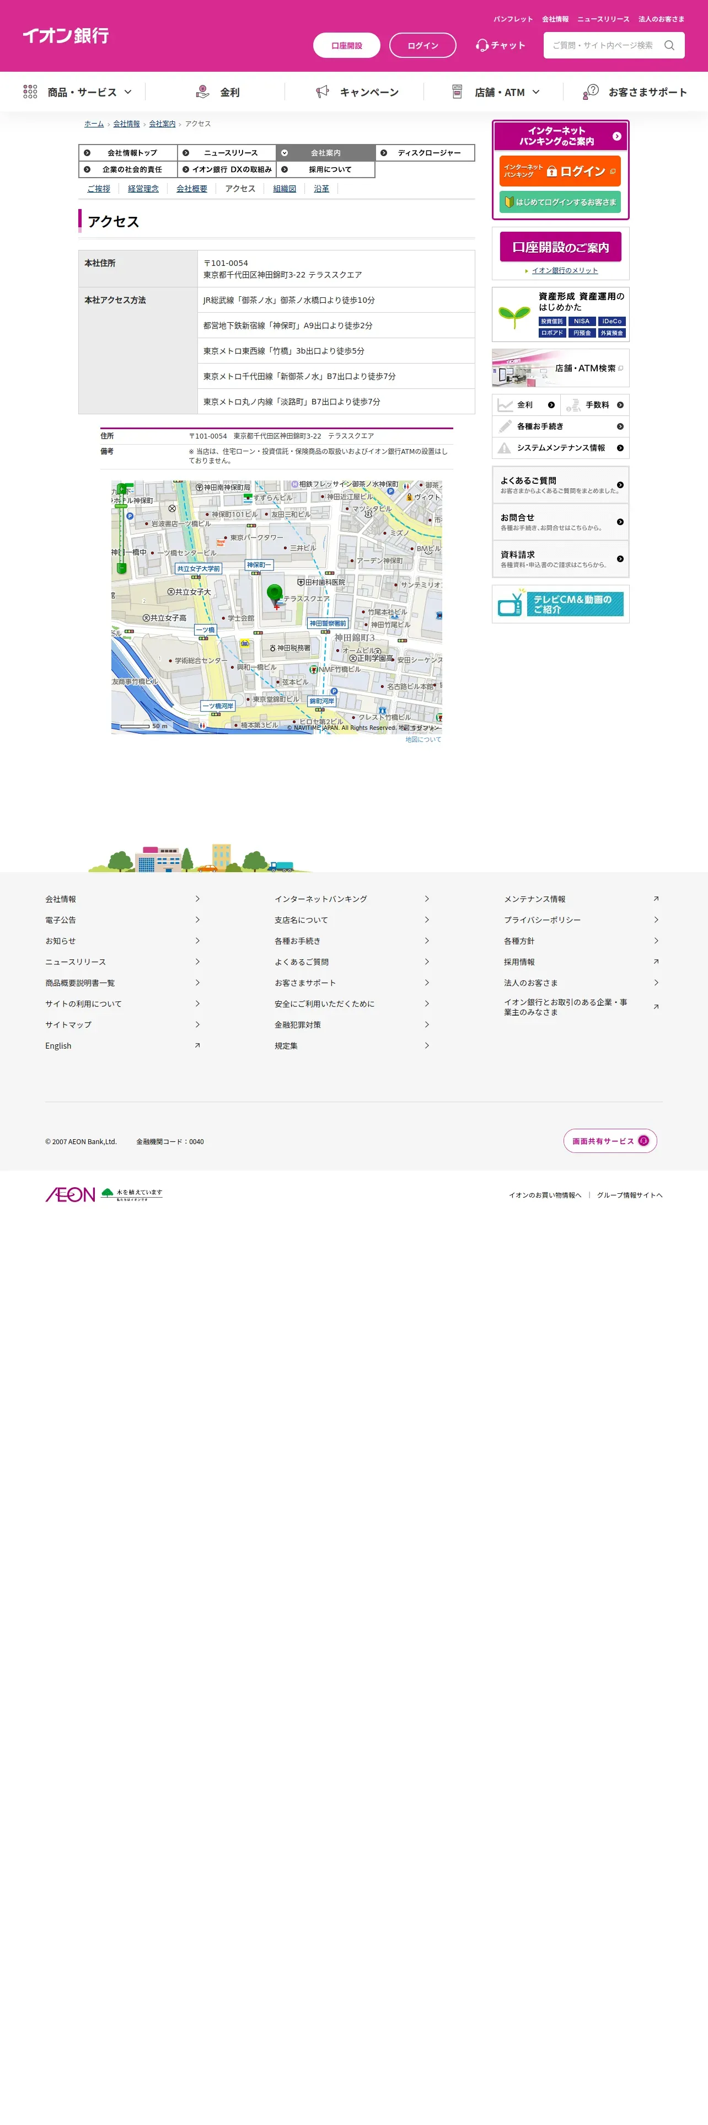Click the search input field
This screenshot has width=708, height=2125.
tap(603, 45)
